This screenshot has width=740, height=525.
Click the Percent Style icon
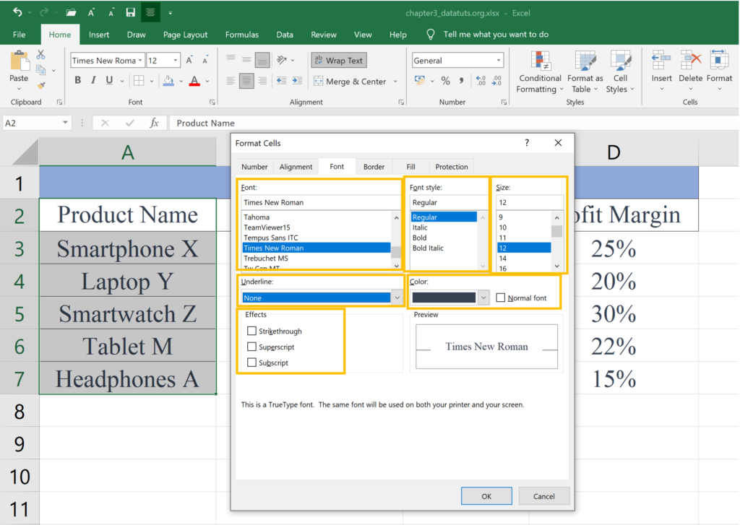coord(445,82)
